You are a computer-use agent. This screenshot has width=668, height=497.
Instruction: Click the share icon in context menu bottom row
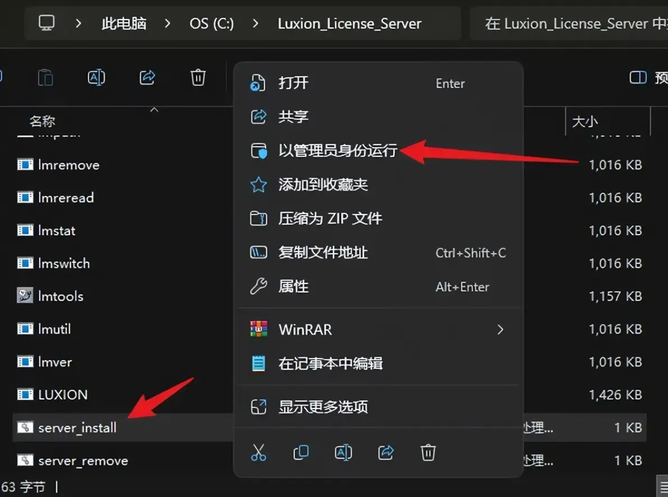pyautogui.click(x=386, y=452)
